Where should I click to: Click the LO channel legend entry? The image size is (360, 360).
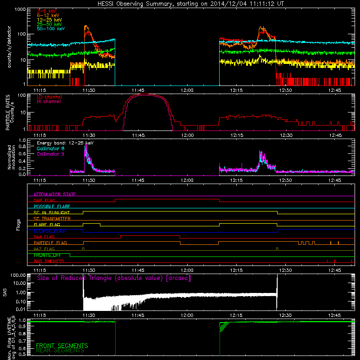[49, 97]
